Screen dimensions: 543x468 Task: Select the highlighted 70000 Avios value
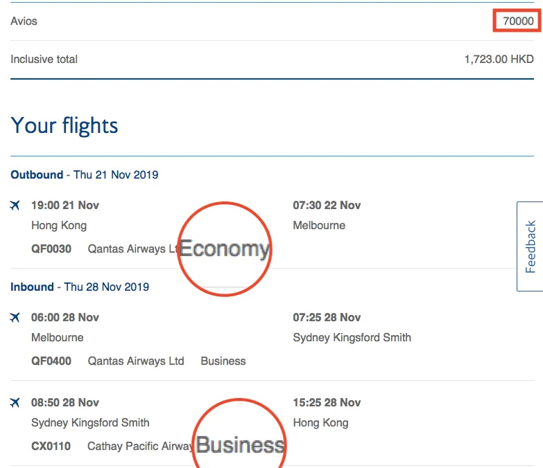518,21
